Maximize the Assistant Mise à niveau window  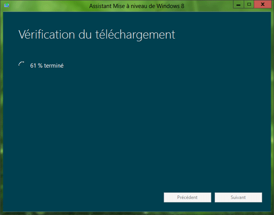(249, 4)
